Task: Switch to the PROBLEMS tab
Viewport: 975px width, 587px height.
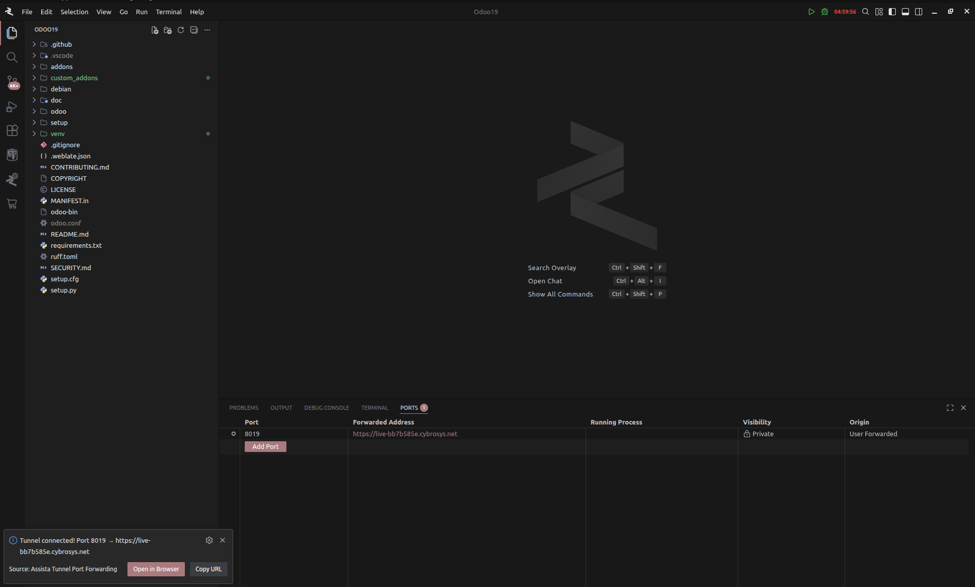Action: coord(244,408)
